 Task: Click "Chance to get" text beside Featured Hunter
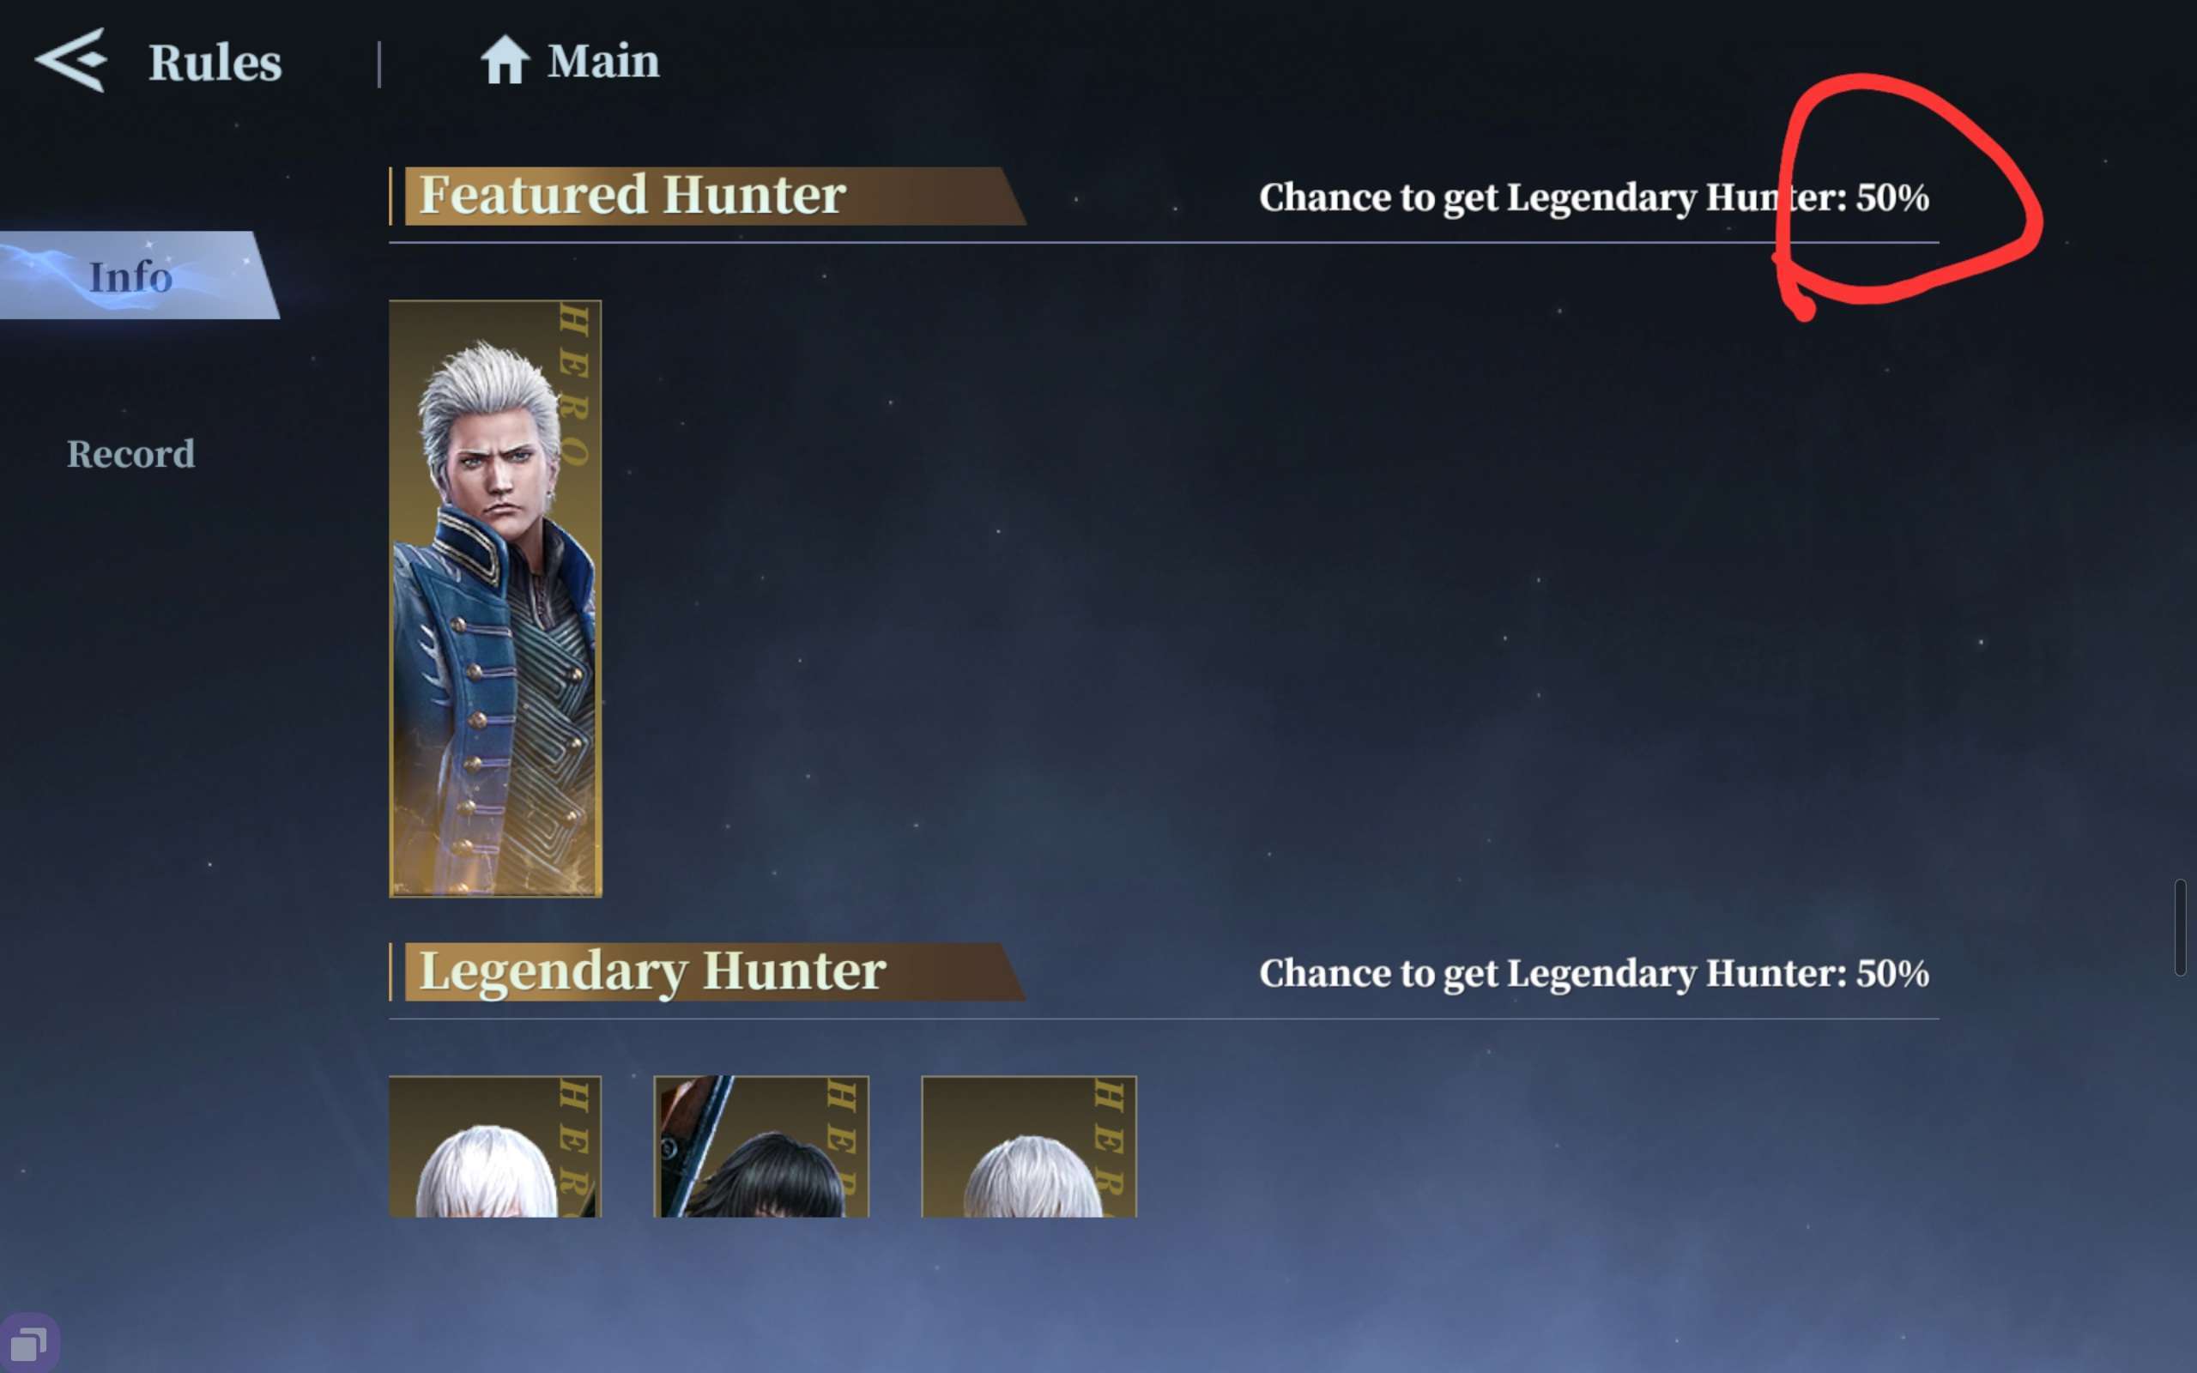pos(1377,197)
